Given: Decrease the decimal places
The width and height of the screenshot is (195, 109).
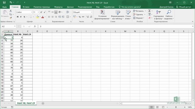Looking at the screenshot, I should pyautogui.click(x=91, y=17).
